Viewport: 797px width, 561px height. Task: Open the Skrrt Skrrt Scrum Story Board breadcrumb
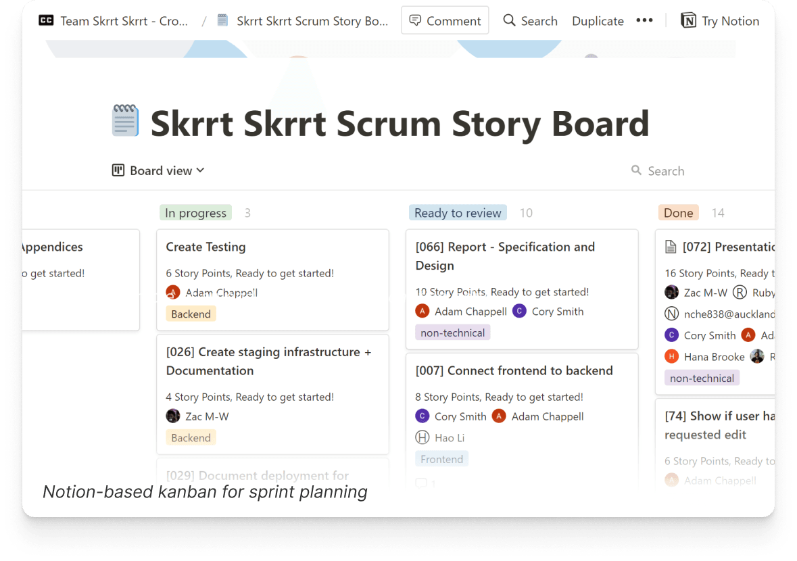click(x=312, y=21)
